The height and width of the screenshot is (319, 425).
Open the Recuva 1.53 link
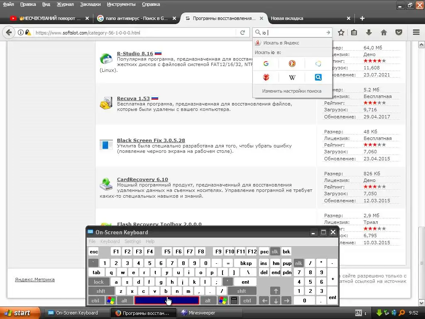[x=133, y=98]
